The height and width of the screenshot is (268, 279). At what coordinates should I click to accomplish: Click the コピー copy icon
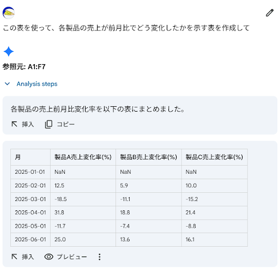pos(48,124)
